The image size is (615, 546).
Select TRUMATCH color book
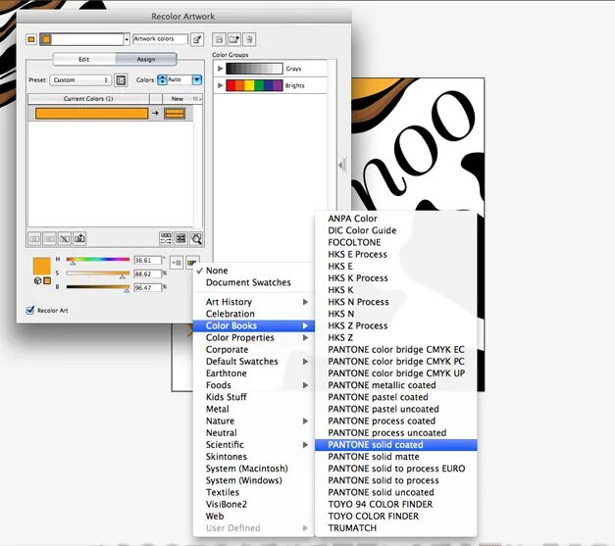pyautogui.click(x=395, y=528)
